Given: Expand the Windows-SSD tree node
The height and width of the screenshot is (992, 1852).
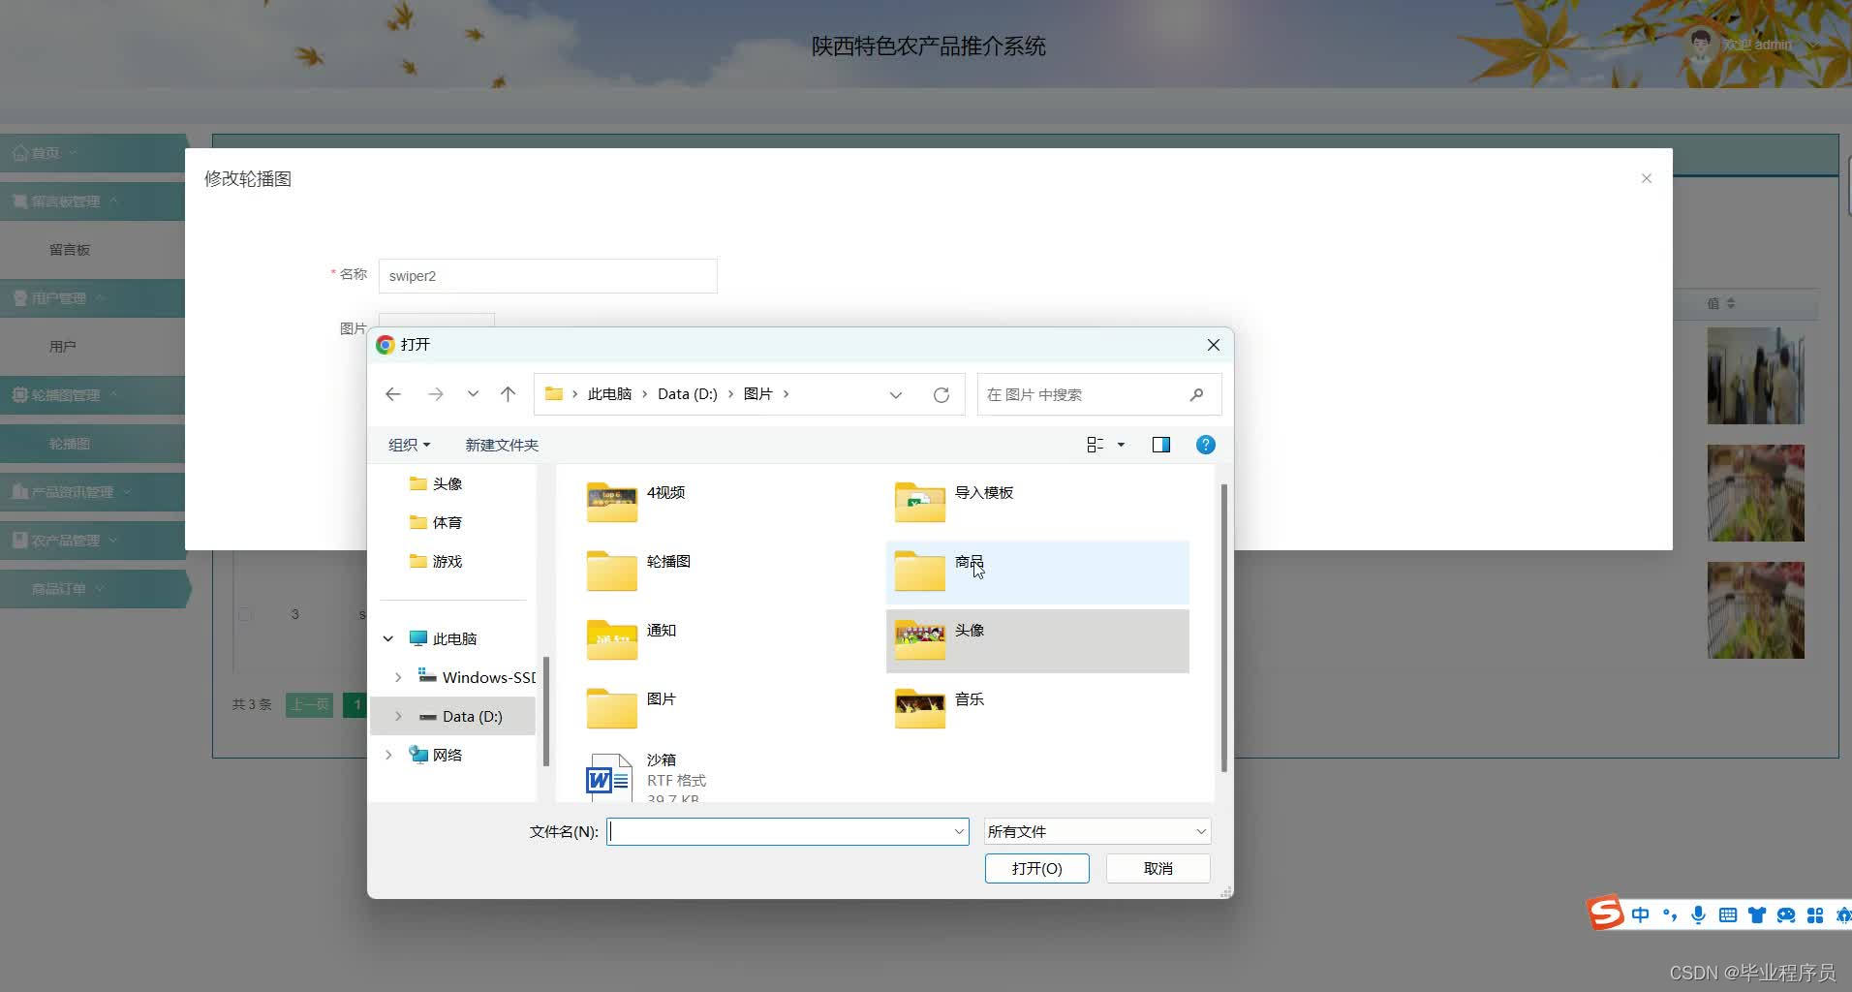Looking at the screenshot, I should [x=397, y=677].
